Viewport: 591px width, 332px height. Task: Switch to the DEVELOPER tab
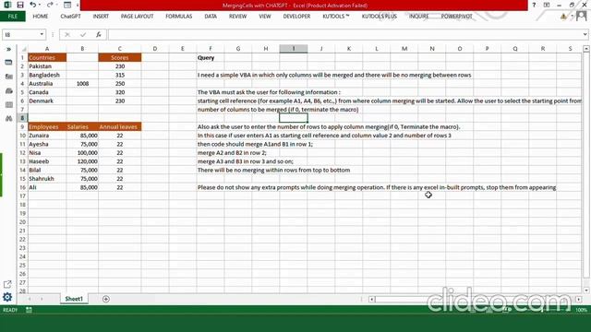[x=296, y=17]
